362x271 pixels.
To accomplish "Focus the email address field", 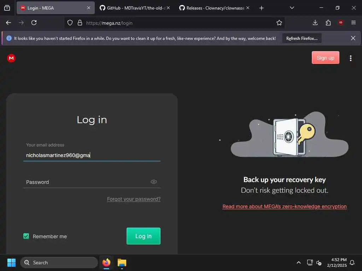I will point(92,155).
